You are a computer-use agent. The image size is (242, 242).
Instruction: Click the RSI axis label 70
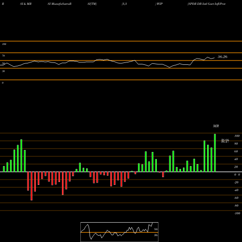click(3, 56)
